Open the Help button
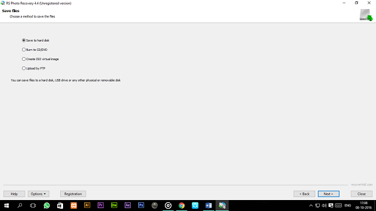 pyautogui.click(x=14, y=194)
